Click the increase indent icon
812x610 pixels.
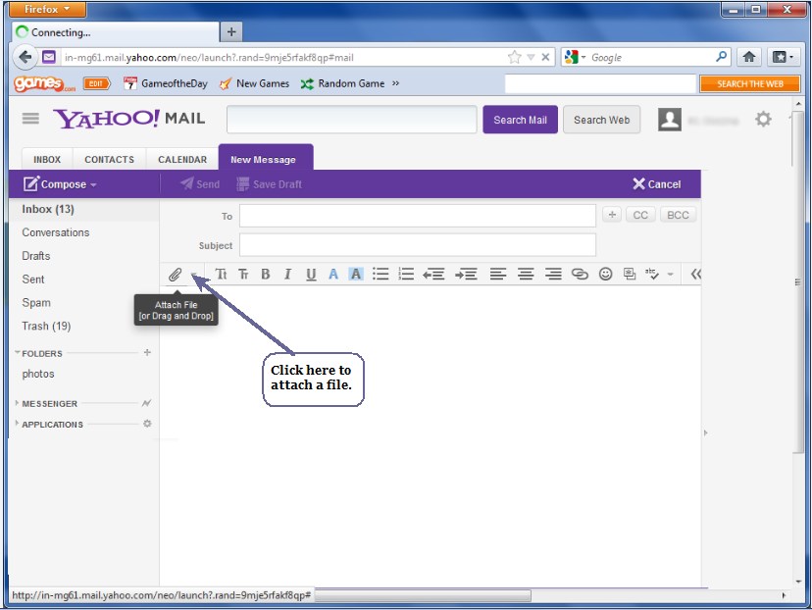[x=465, y=274]
